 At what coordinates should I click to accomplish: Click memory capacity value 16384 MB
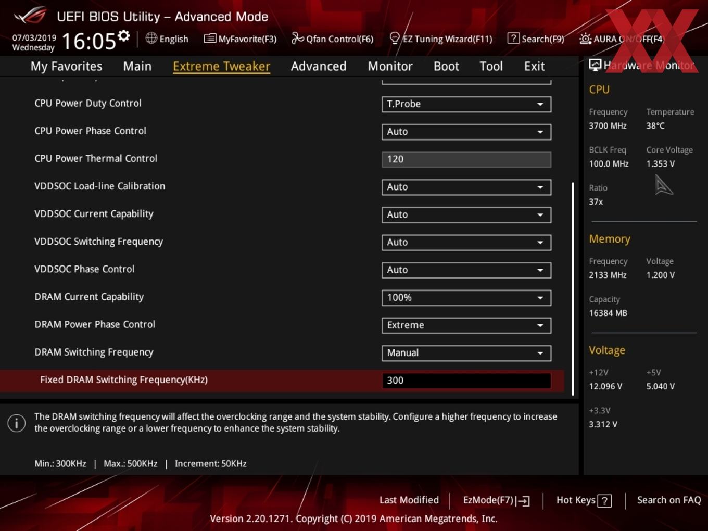coord(608,313)
